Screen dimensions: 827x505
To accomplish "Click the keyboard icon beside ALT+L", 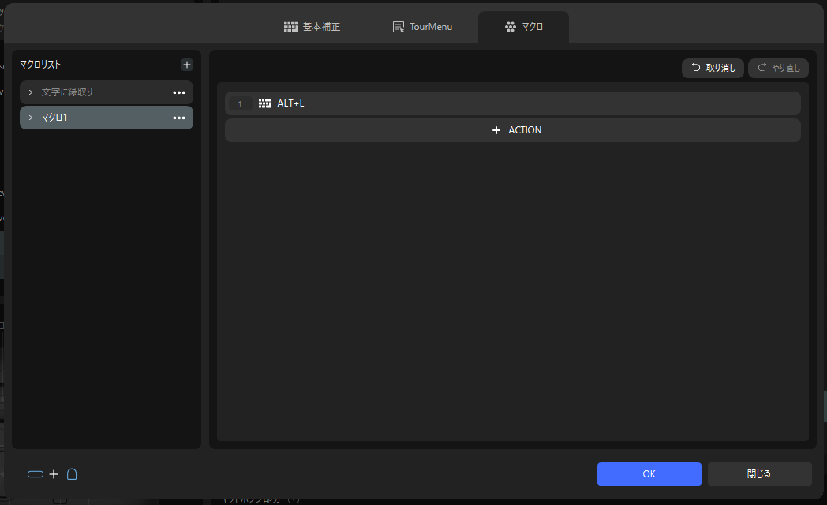I will (x=265, y=103).
